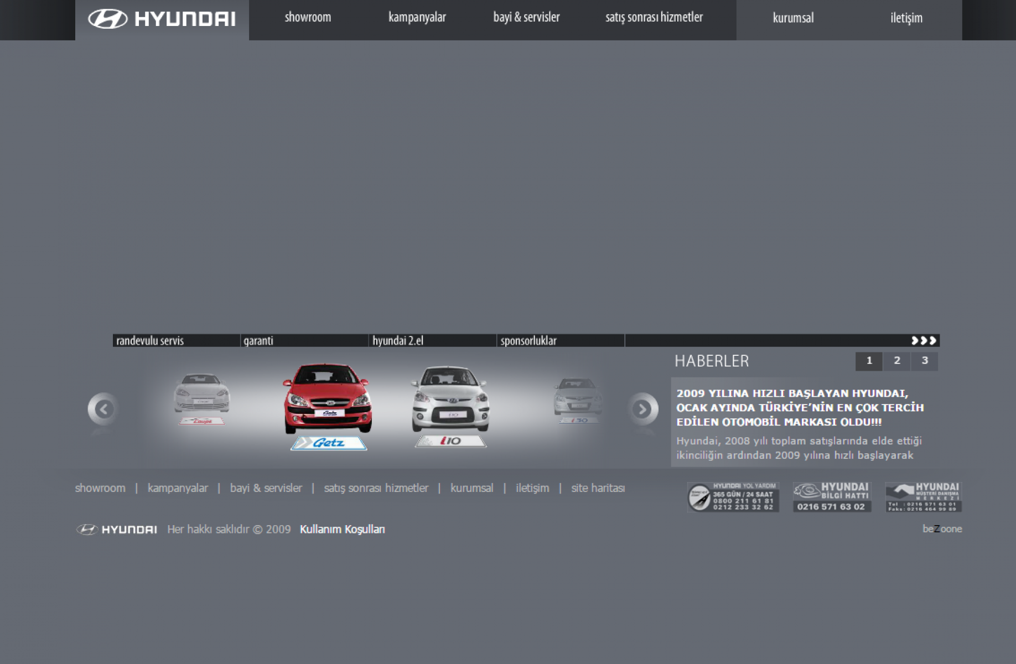
Task: Open Hyundai Müşteri Danışma Merkezi badge
Action: coord(923,497)
